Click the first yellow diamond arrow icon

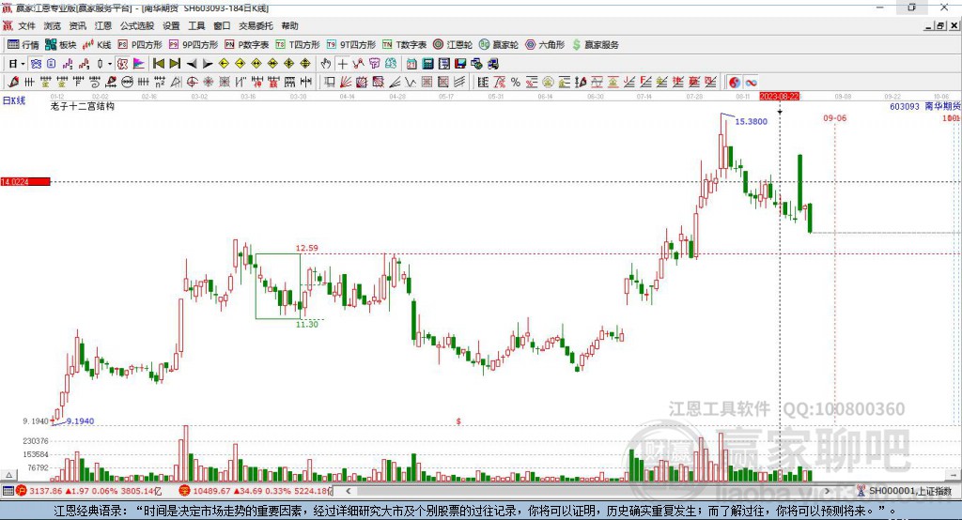[224, 64]
